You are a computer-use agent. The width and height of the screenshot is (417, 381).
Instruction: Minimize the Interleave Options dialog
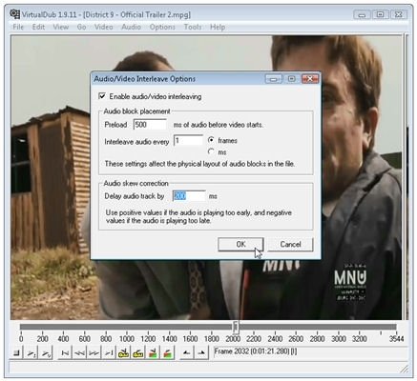(x=274, y=78)
